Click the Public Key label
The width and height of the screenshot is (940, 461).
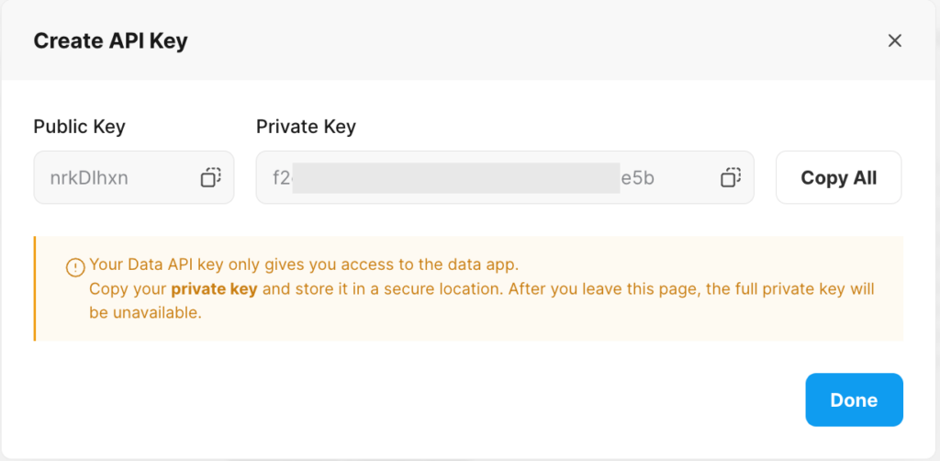click(79, 127)
